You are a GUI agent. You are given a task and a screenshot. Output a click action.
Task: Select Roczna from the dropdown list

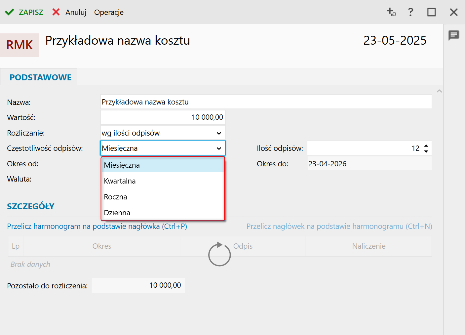click(163, 197)
